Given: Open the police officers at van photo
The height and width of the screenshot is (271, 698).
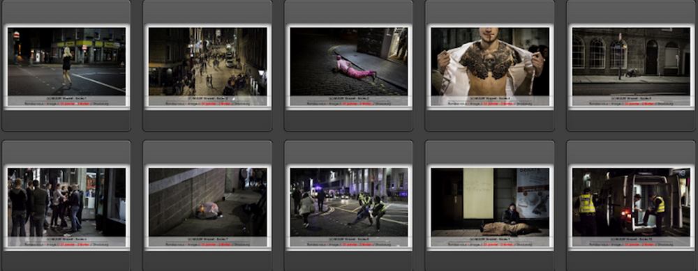Looking at the screenshot, I should click(631, 202).
